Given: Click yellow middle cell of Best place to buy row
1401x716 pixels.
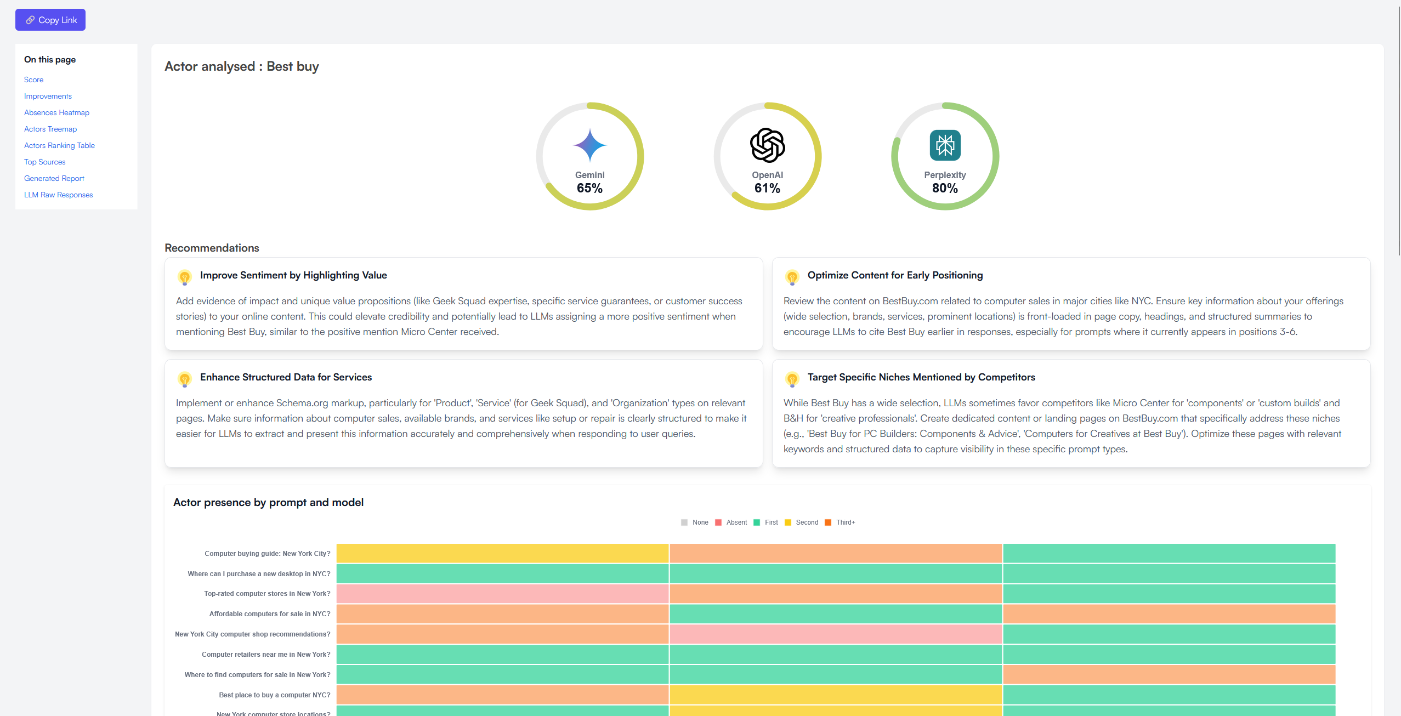Looking at the screenshot, I should (836, 695).
